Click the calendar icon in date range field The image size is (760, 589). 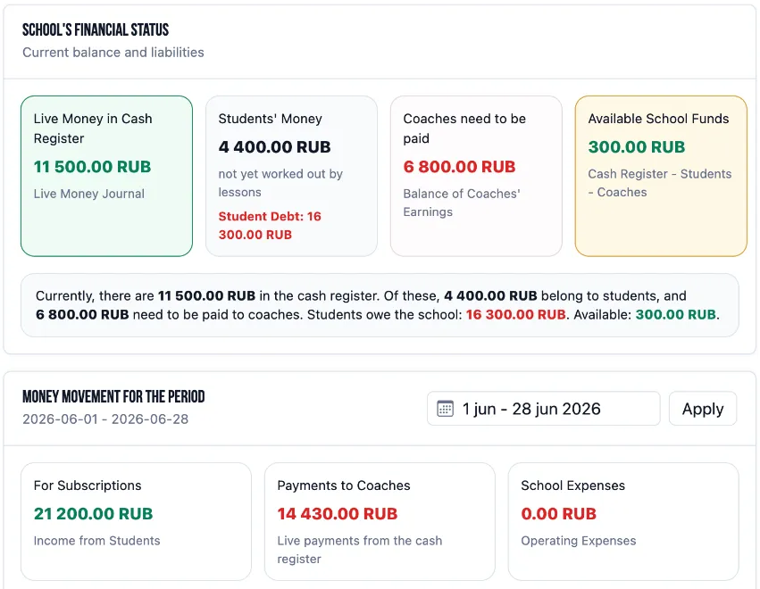click(445, 409)
